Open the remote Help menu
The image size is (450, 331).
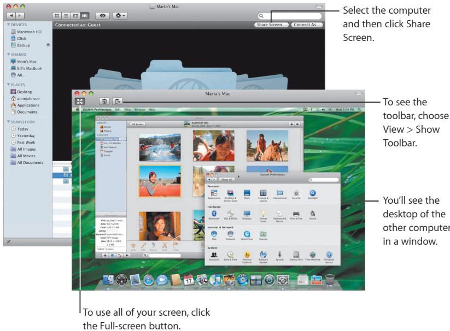pyautogui.click(x=152, y=109)
